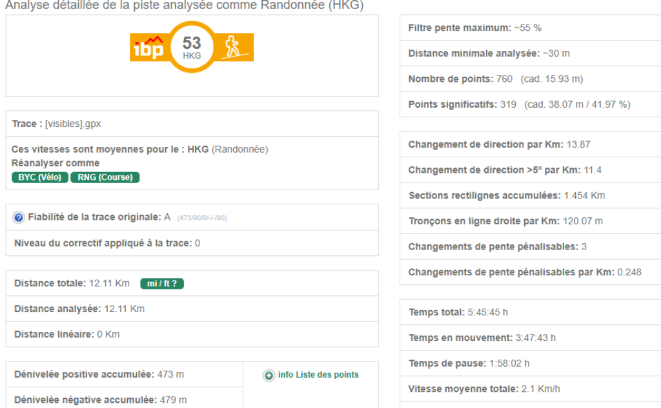
Task: Click the hiker icon in the badge
Action: tap(232, 47)
